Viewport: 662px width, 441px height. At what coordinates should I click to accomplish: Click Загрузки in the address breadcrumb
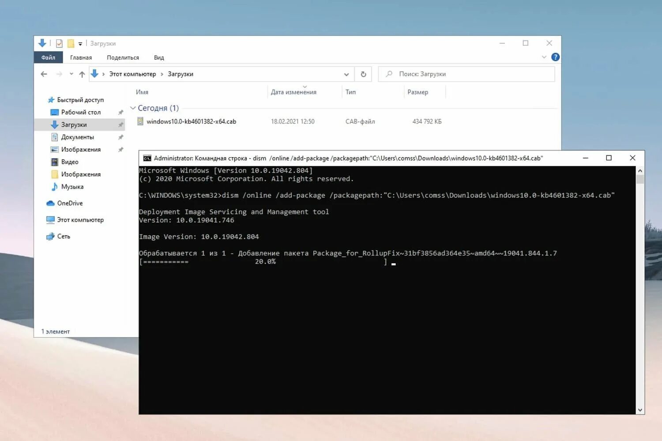181,74
